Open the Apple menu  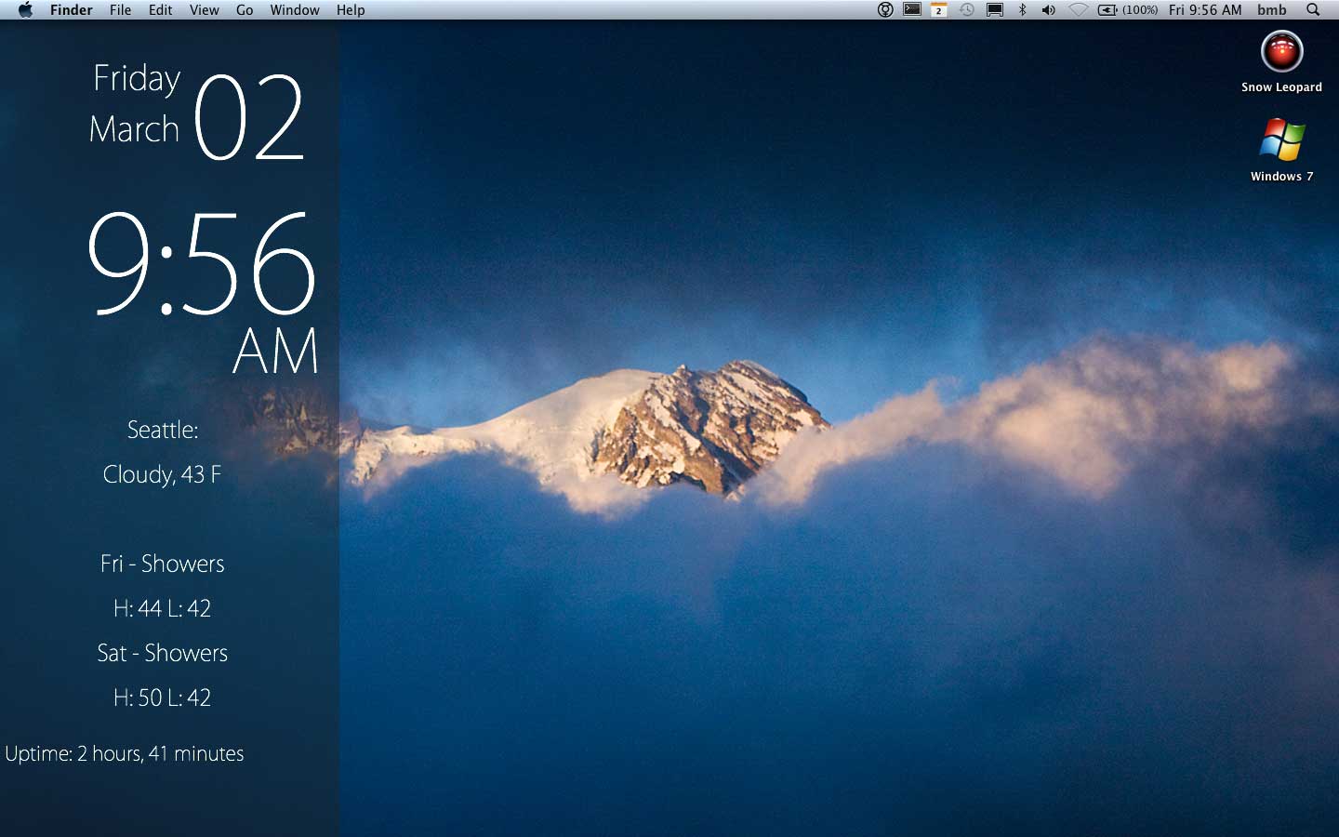tap(25, 9)
